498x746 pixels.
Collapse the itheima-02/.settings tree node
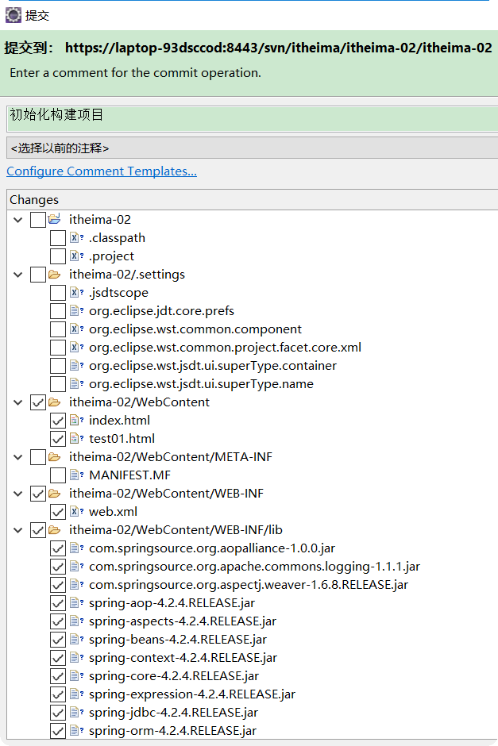18,275
